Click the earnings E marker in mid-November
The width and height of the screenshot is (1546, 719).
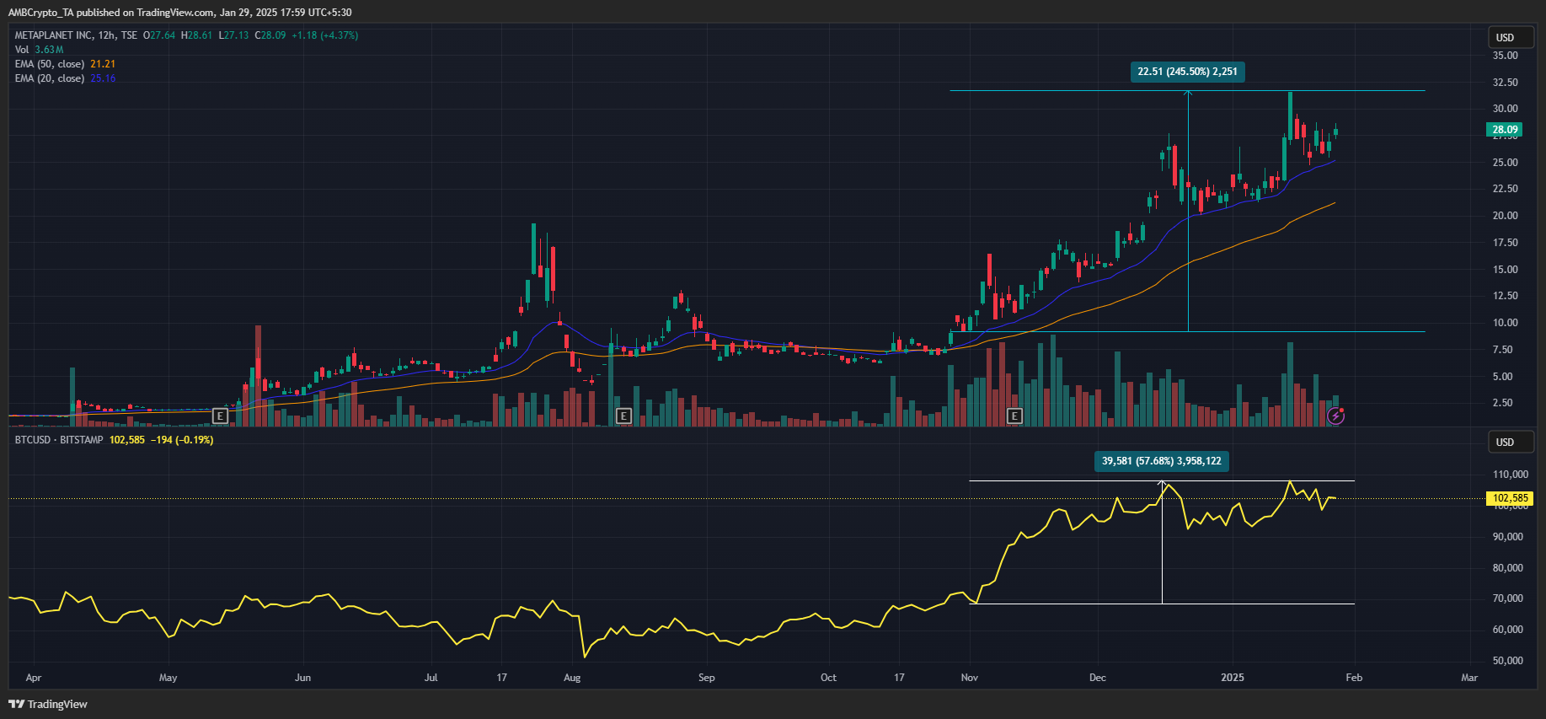pos(1014,416)
